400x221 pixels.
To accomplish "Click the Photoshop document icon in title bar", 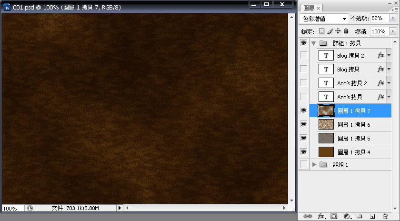I will point(7,7).
